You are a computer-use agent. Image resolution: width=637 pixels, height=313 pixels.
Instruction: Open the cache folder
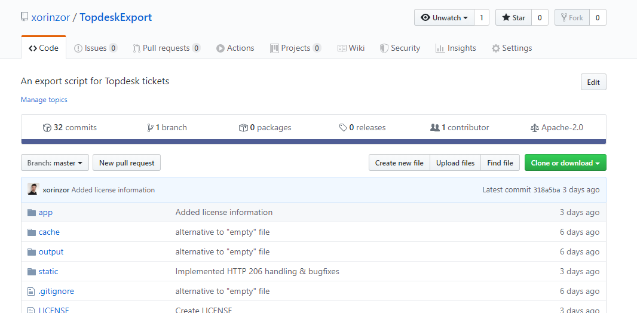point(49,232)
